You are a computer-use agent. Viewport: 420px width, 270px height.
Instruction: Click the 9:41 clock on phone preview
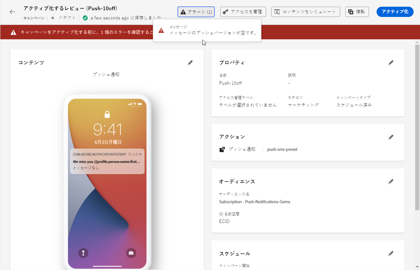pos(108,130)
